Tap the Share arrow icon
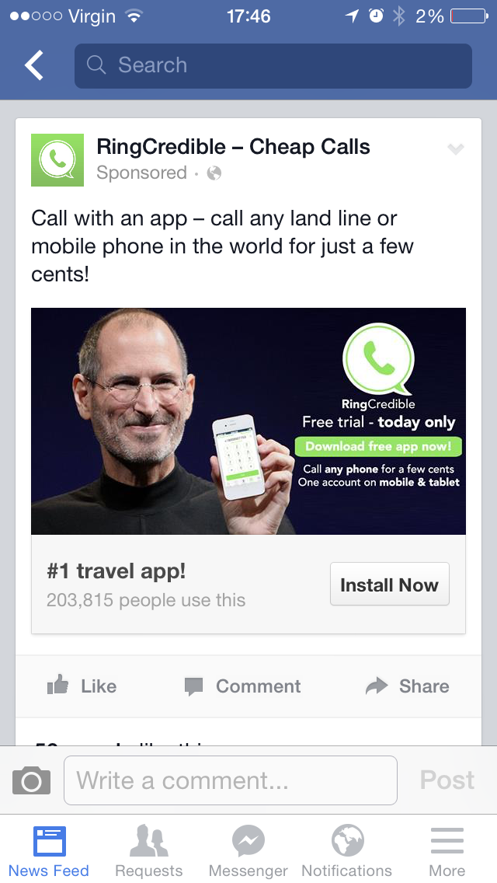Viewport: 497px width, 883px height. (377, 686)
